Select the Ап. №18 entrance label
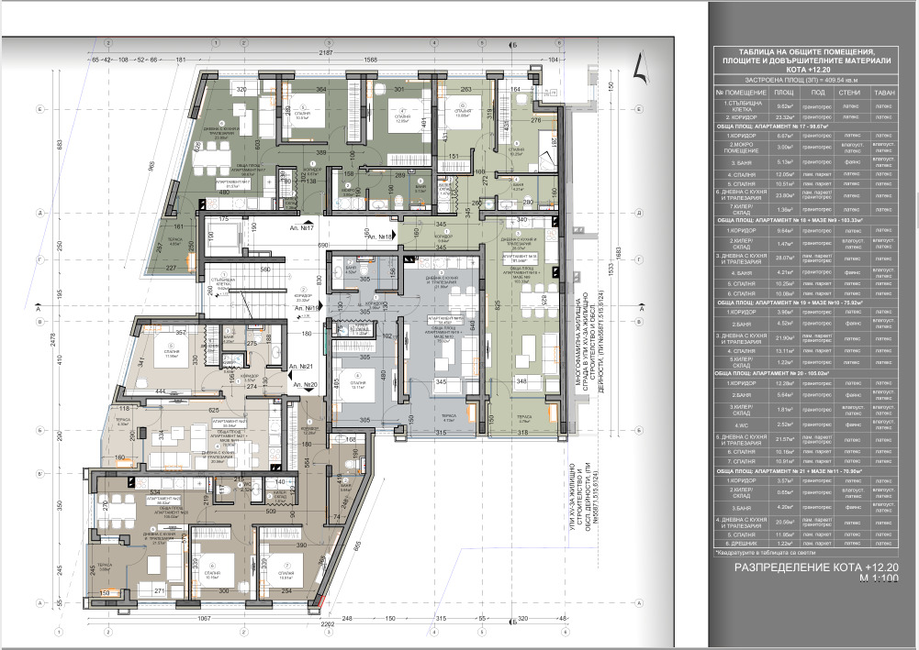 click(x=379, y=237)
